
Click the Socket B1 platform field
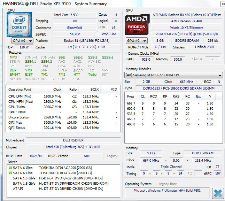click(x=86, y=41)
